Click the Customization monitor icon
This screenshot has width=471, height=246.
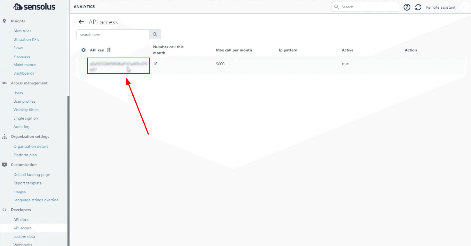(x=4, y=165)
